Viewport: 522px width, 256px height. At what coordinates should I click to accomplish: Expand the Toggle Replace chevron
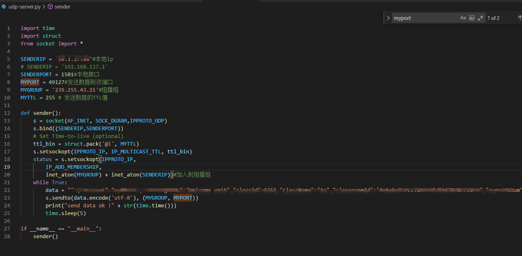388,18
